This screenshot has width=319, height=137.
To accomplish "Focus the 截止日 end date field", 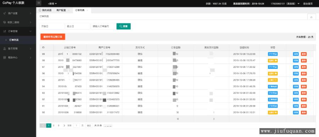I will tap(78, 26).
